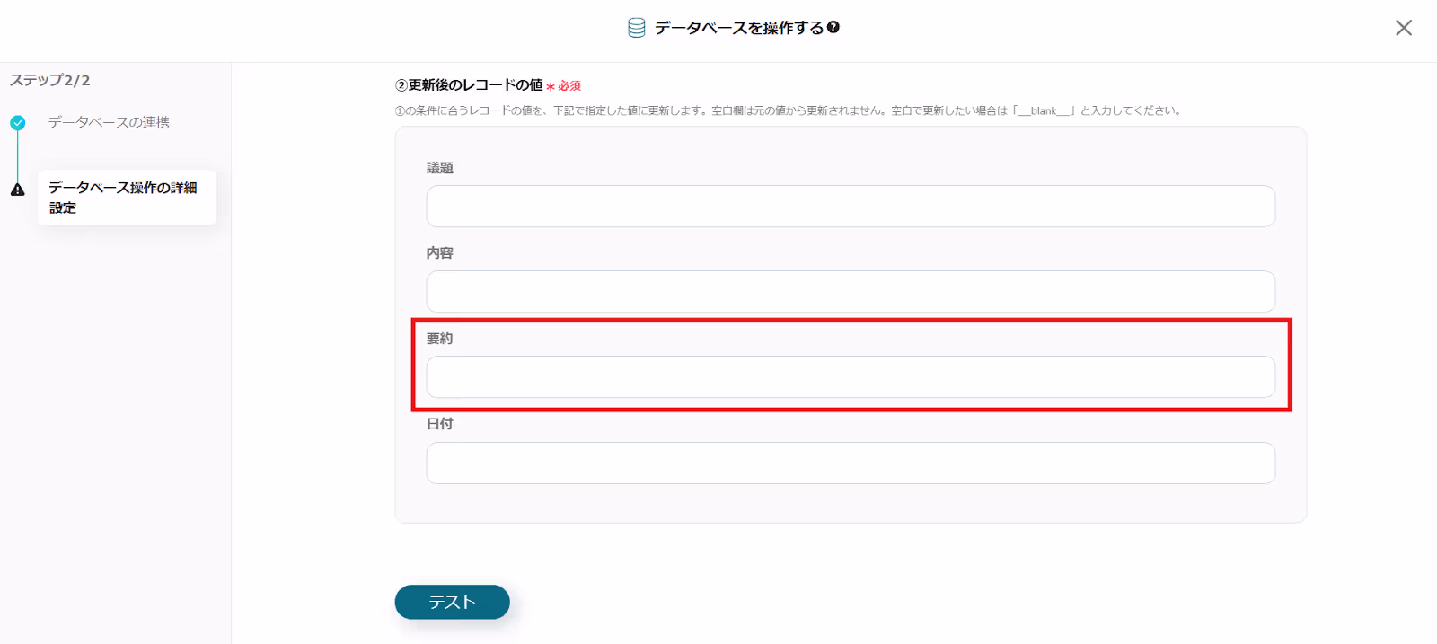
Task: Click the 議題 field label
Action: (440, 168)
